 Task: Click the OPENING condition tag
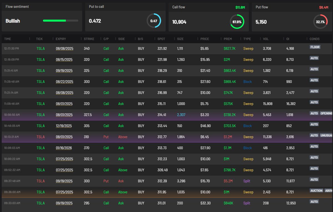point(326,113)
